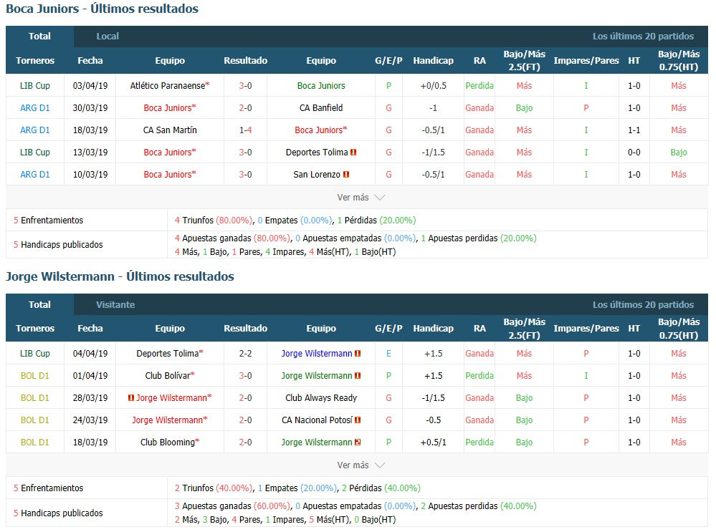Image resolution: width=716 pixels, height=532 pixels.
Task: Open the Atlético Paranaense team link
Action: [x=168, y=85]
